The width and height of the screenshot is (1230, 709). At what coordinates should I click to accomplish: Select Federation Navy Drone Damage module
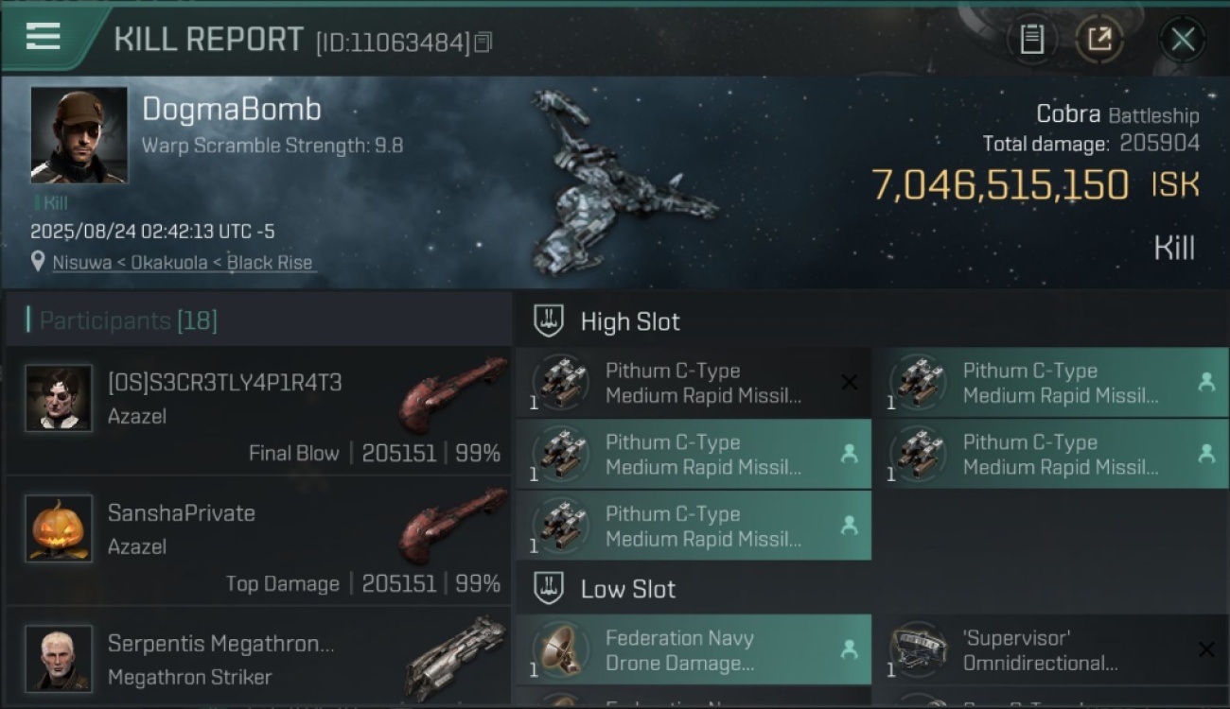[694, 649]
